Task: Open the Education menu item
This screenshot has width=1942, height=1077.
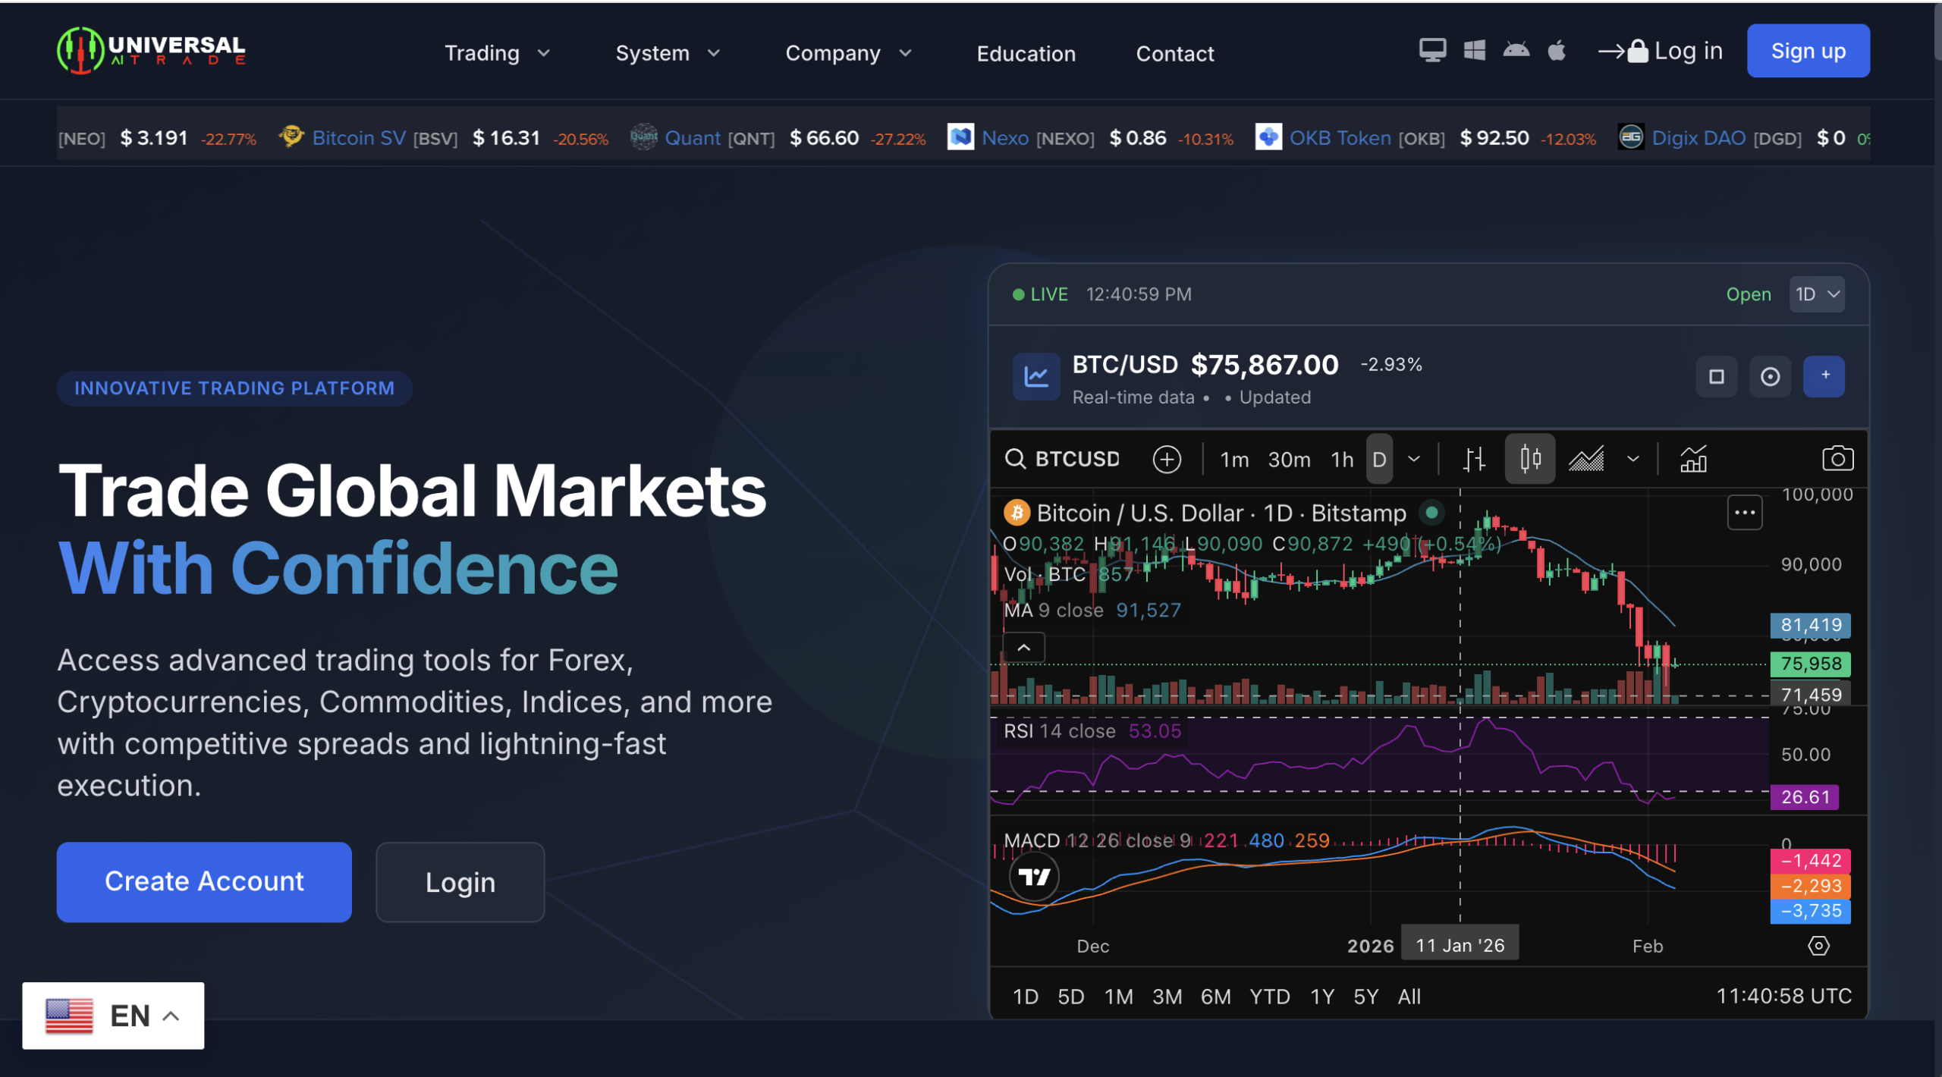Action: (x=1026, y=53)
